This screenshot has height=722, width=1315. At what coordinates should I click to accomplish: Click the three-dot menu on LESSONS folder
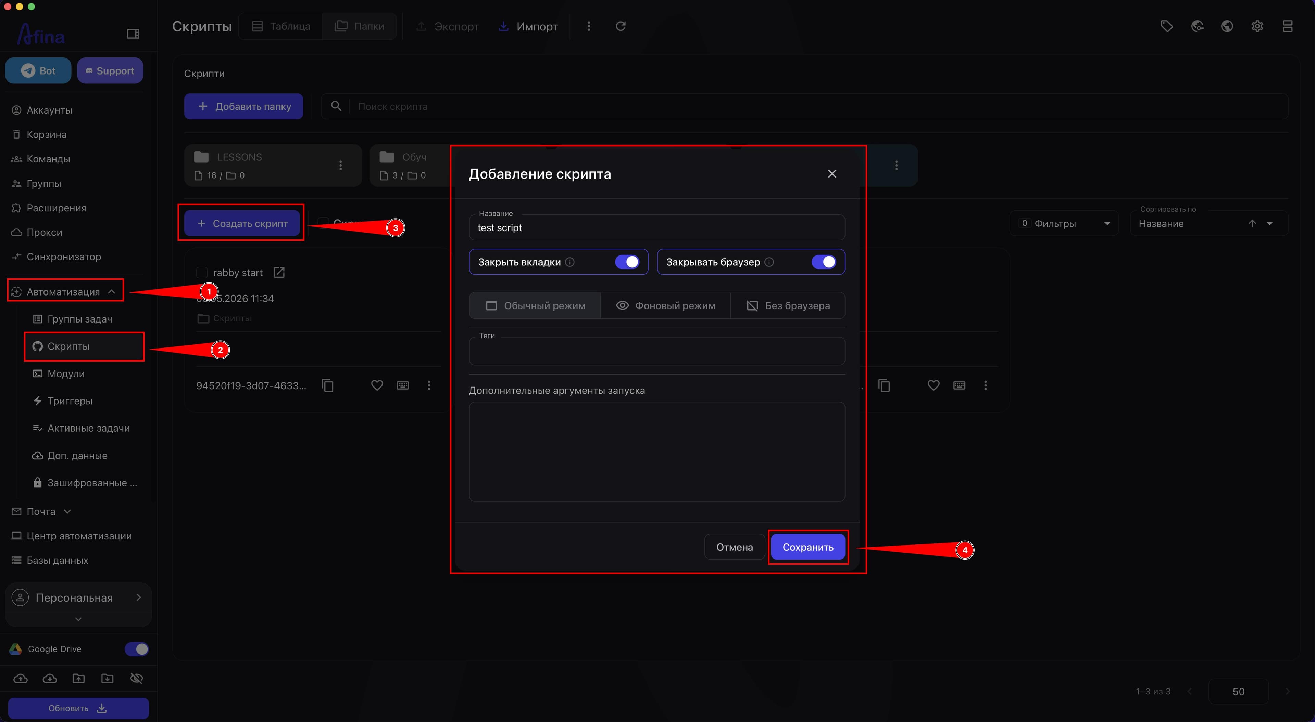point(340,165)
